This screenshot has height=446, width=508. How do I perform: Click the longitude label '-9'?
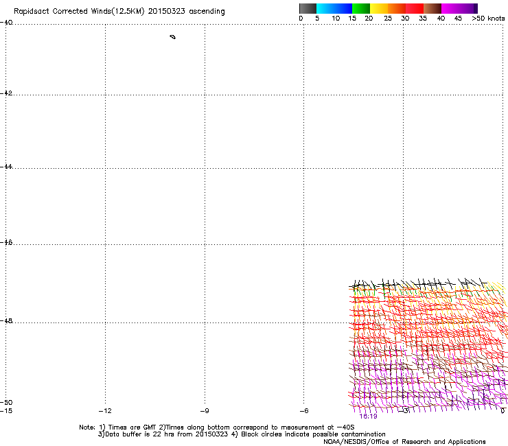205,411
